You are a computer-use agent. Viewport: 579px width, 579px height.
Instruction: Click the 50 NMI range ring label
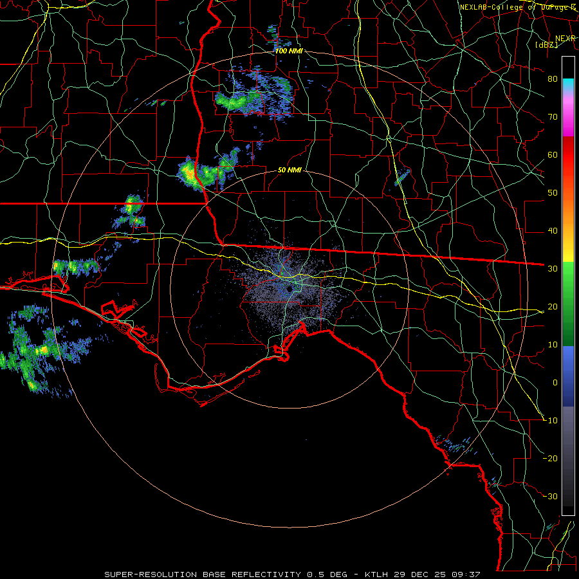(x=290, y=170)
